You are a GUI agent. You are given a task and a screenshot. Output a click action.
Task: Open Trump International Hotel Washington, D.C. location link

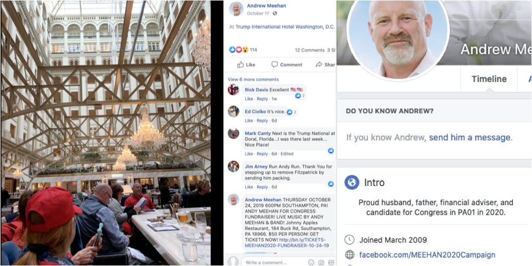click(285, 27)
